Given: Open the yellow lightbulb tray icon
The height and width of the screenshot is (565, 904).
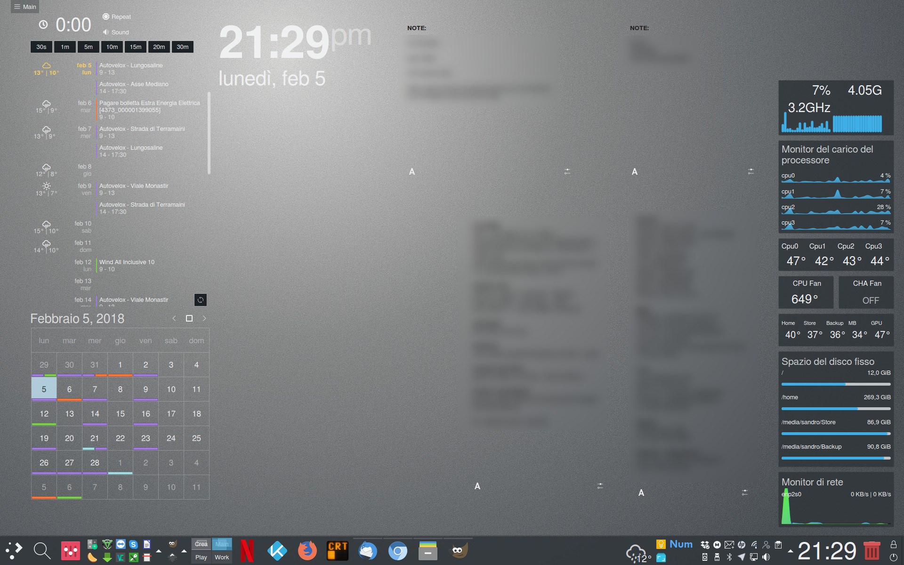Looking at the screenshot, I should click(661, 544).
